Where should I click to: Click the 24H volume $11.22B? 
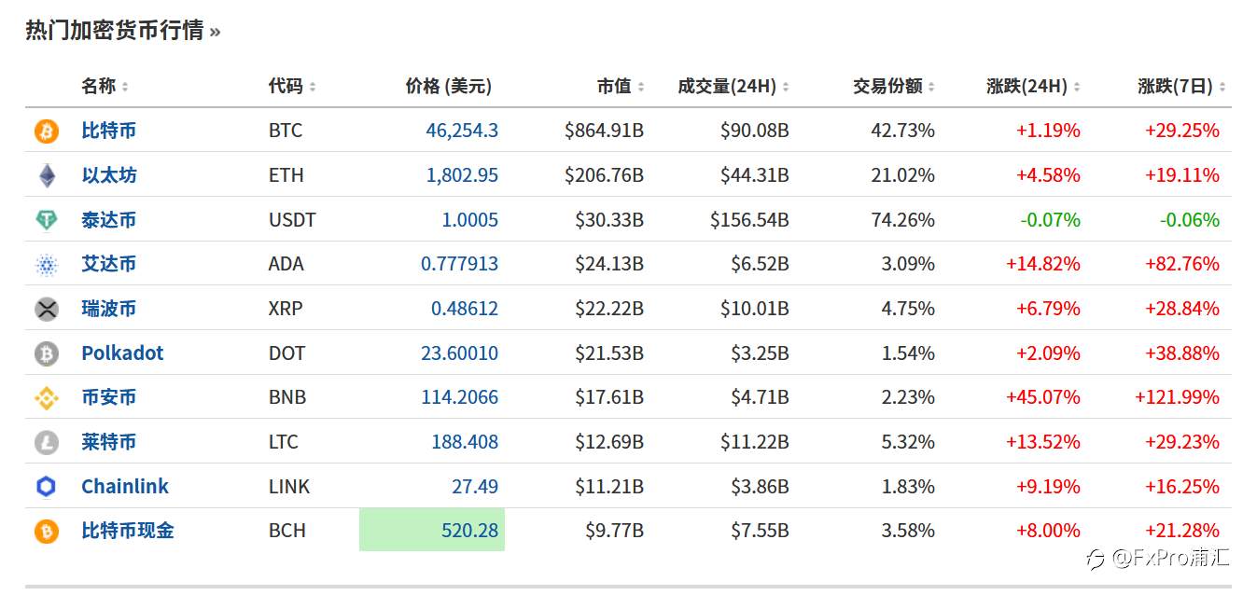click(x=754, y=442)
